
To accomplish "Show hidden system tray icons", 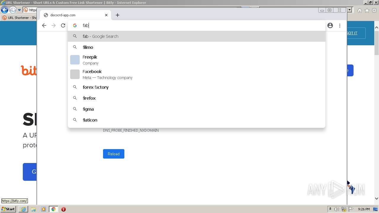I will (x=330, y=209).
